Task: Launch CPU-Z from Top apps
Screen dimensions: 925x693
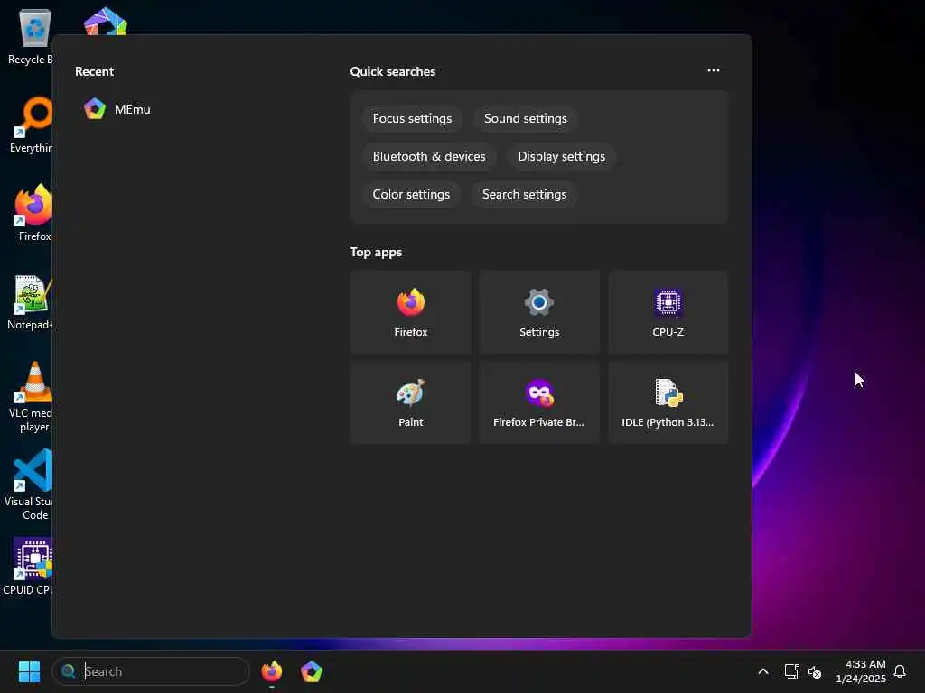Action: tap(668, 312)
